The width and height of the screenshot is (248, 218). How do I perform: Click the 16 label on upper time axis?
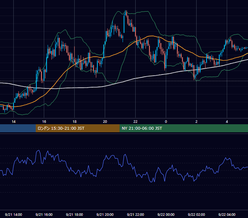pyautogui.click(x=44, y=122)
